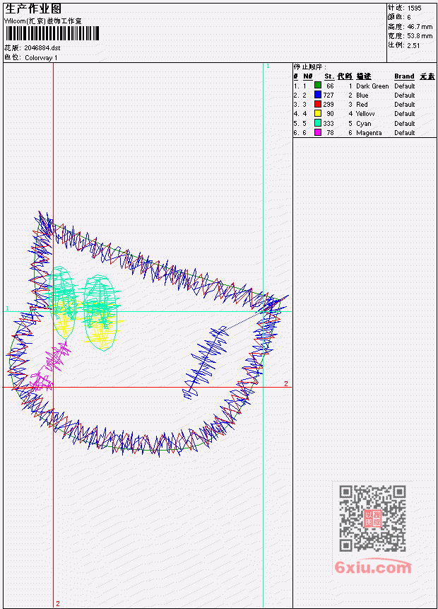Select the file name 2046884.dst
This screenshot has height=609, width=438.
point(42,48)
